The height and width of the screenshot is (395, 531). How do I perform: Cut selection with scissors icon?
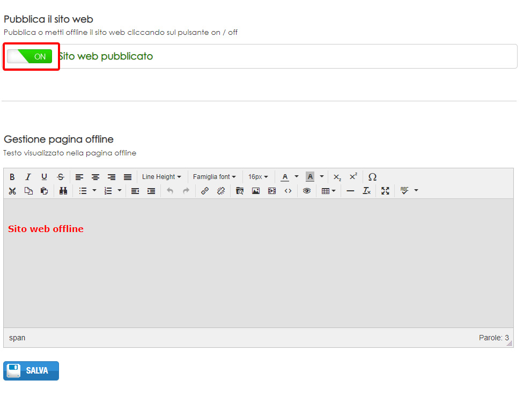coord(12,191)
